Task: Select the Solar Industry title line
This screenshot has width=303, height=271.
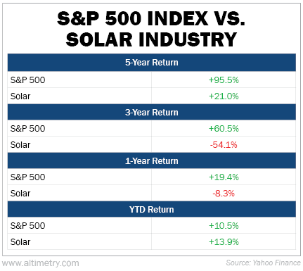Action: 151,39
